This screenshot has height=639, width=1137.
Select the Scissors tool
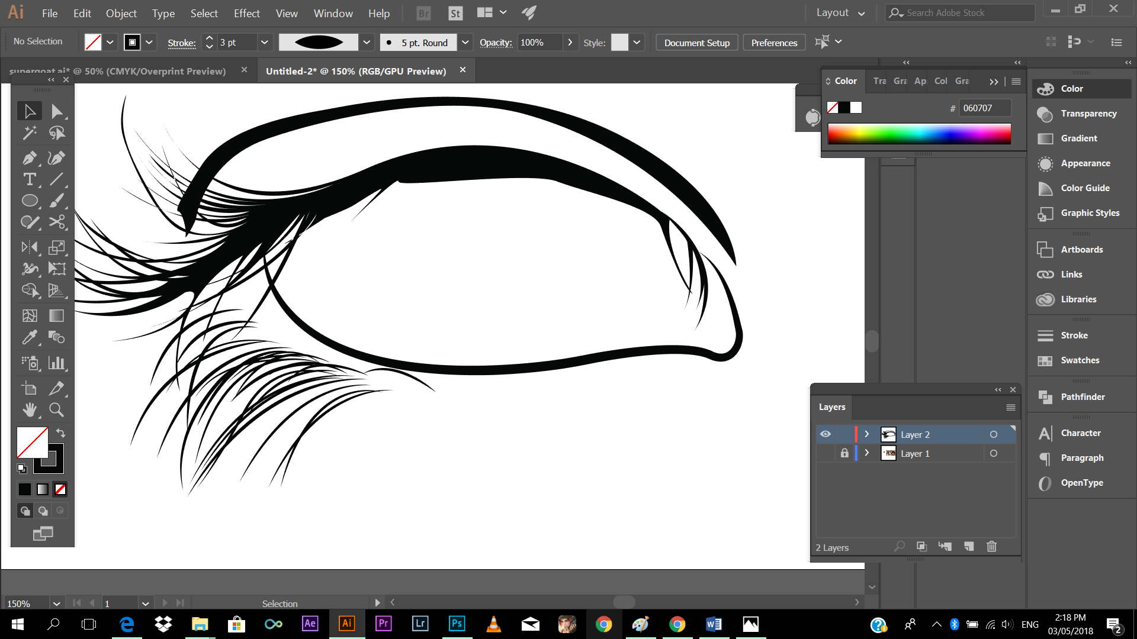(57, 222)
